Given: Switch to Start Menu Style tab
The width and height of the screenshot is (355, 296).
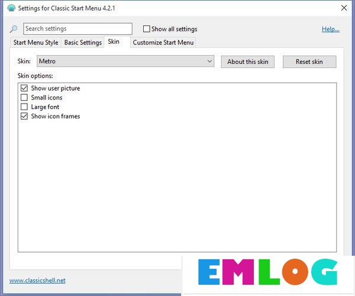Looking at the screenshot, I should 35,43.
